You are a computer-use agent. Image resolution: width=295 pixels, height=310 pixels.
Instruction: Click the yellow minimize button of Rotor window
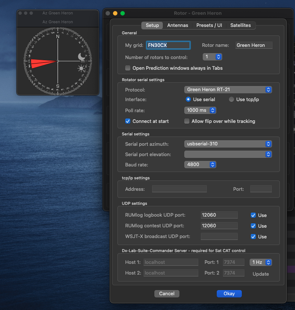coord(115,13)
